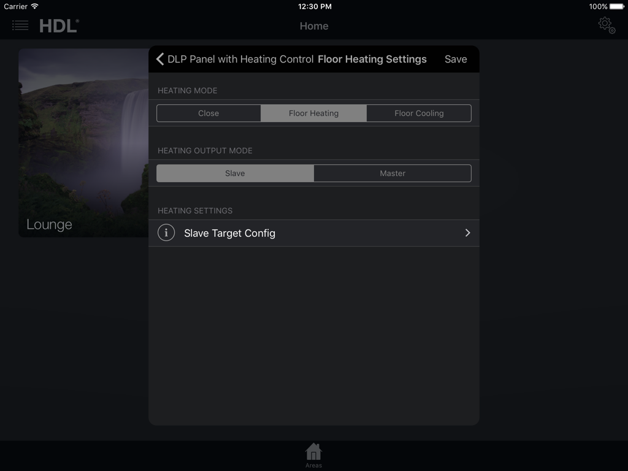Click the HDL logo
The height and width of the screenshot is (471, 628).
coord(59,26)
